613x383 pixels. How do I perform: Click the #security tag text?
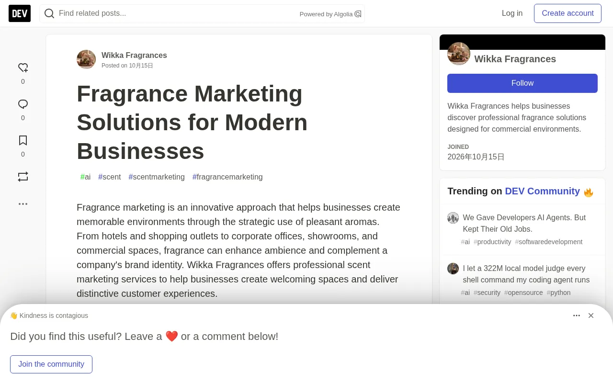(x=487, y=293)
